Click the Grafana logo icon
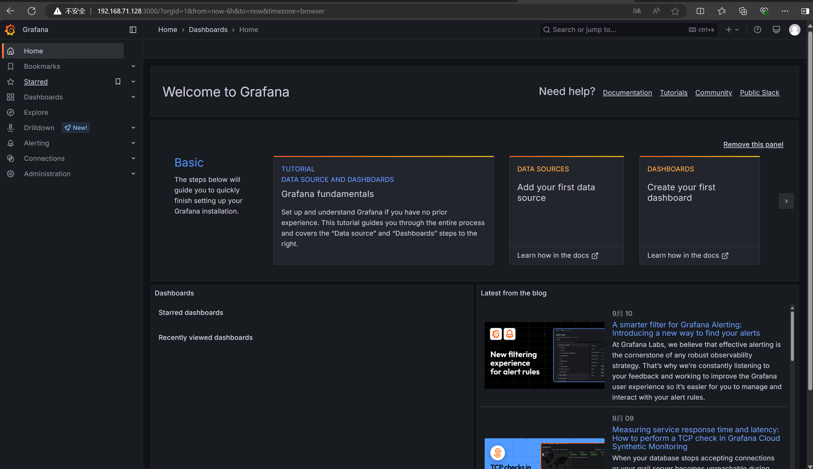 tap(10, 30)
